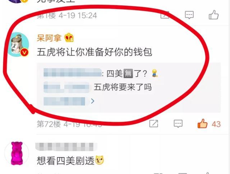Select the reply 五虎将要来了吗

[123, 87]
